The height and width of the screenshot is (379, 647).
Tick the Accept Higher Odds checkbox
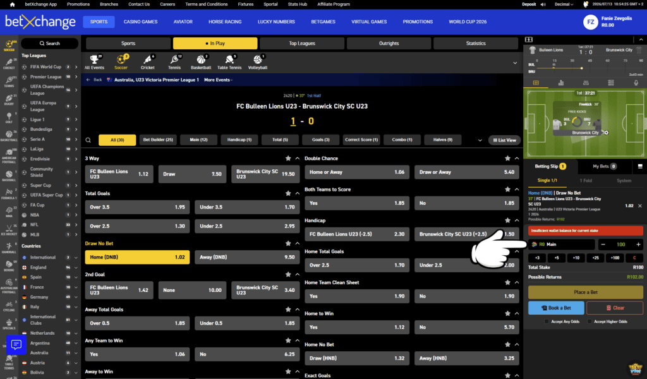[590, 322]
